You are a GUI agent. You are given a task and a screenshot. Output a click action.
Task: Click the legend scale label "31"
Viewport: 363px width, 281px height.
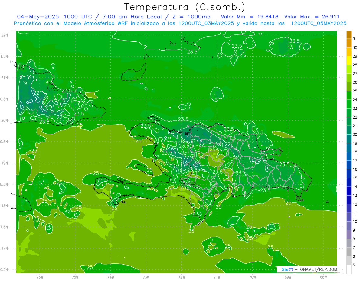pos(355,39)
